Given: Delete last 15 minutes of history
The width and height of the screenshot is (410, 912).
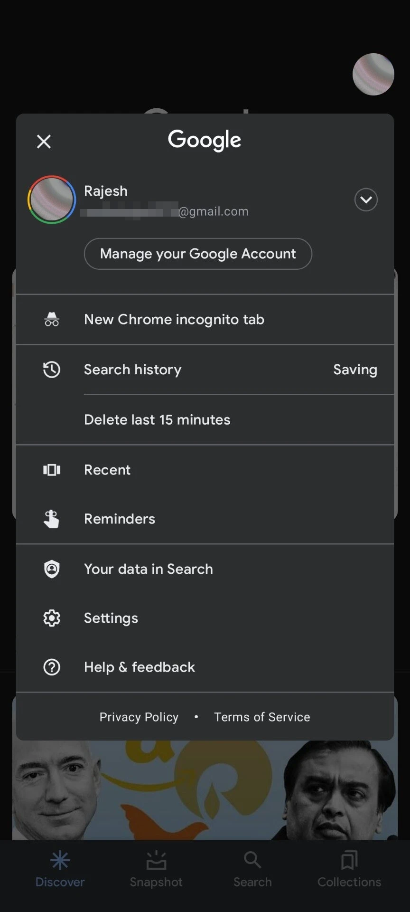Looking at the screenshot, I should [x=157, y=420].
